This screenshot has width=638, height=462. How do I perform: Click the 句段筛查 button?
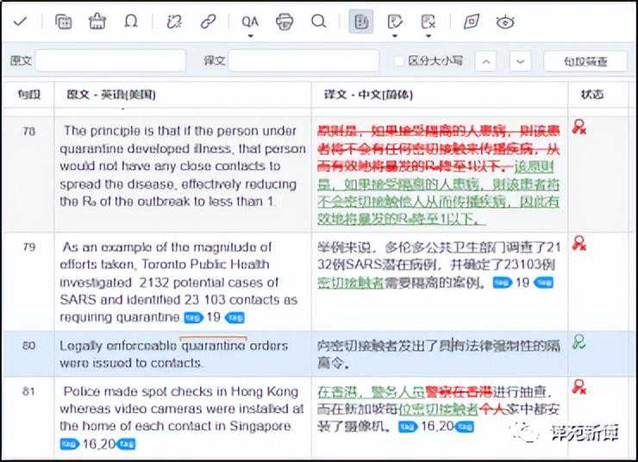coord(585,61)
